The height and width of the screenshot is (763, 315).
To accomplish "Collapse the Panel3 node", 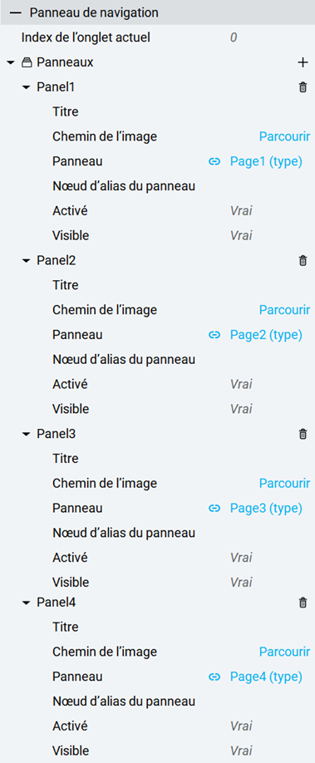I will (x=27, y=435).
